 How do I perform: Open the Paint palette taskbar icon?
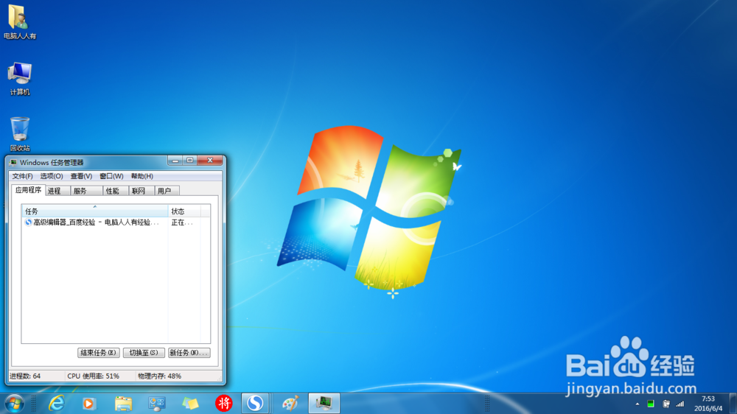[290, 403]
